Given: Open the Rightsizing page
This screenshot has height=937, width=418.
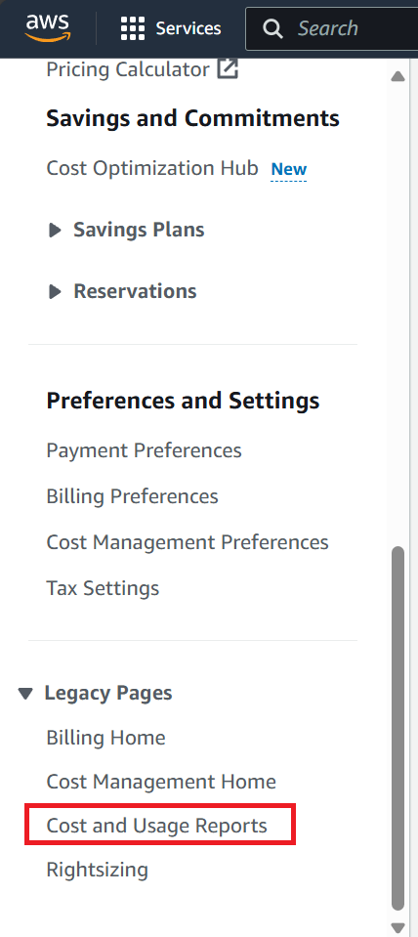Looking at the screenshot, I should pyautogui.click(x=98, y=870).
